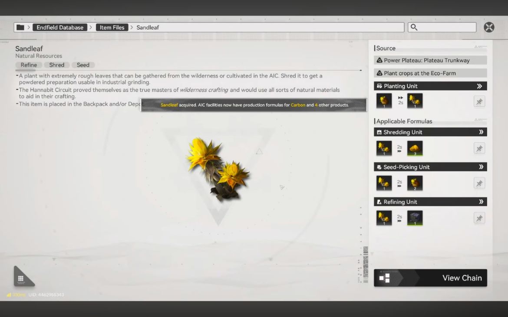The image size is (508, 317).
Task: Click the seed output in Seed-Picking Unit
Action: (x=415, y=183)
